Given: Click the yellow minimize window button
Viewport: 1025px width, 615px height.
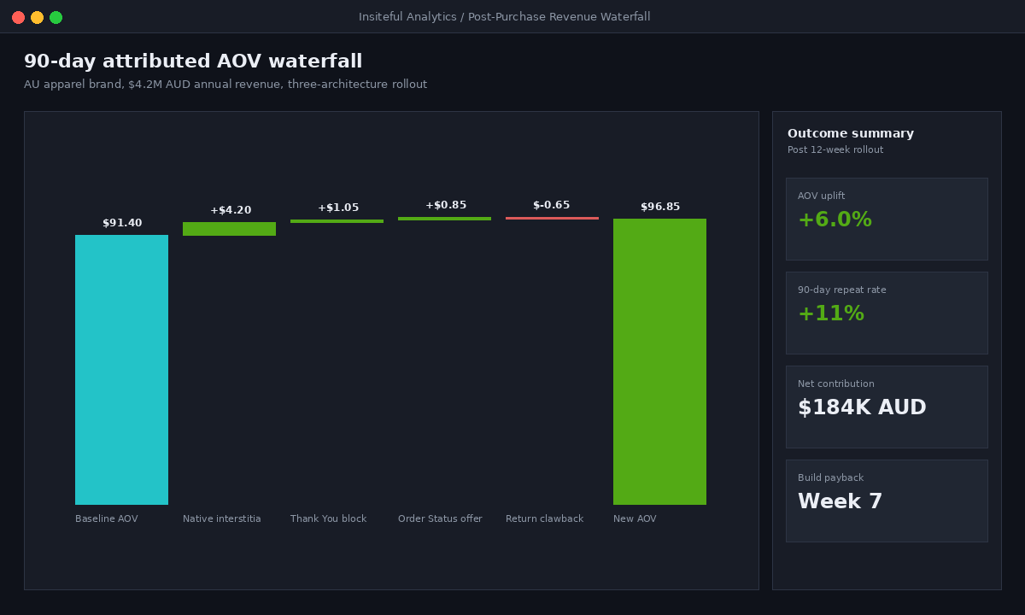Looking at the screenshot, I should [37, 17].
